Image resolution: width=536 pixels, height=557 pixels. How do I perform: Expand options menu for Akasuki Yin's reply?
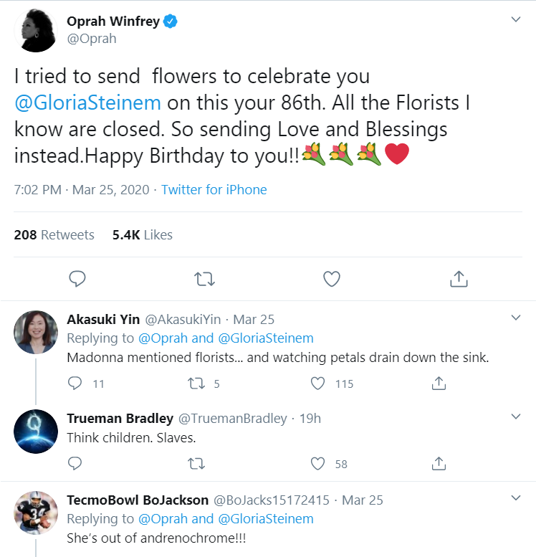point(515,318)
